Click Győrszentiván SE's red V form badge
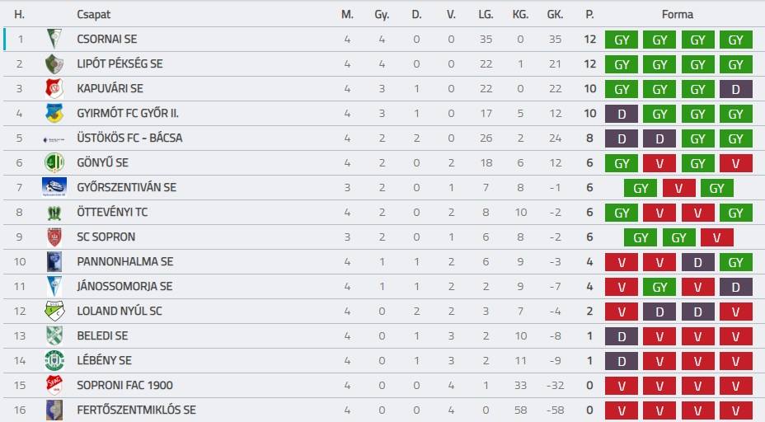Screen dimensions: 765x422 (678, 188)
